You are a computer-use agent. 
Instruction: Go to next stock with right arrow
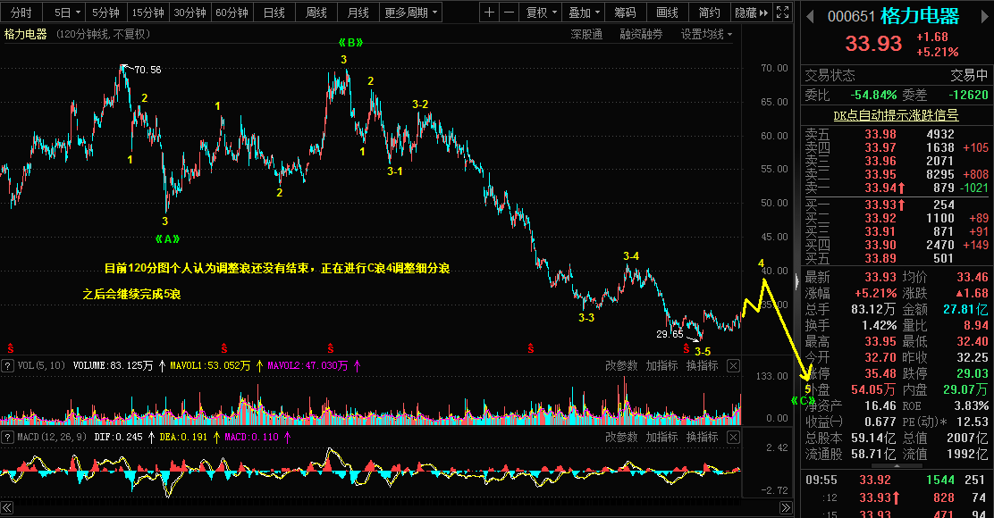[986, 17]
